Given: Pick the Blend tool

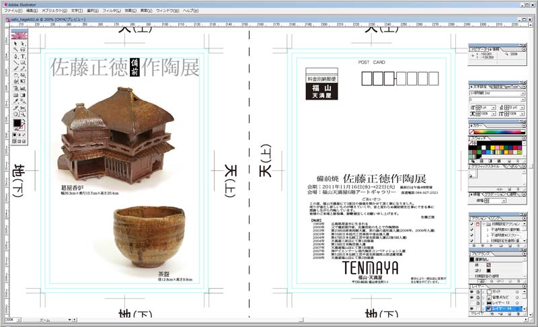Looking at the screenshot, I should pos(23,101).
